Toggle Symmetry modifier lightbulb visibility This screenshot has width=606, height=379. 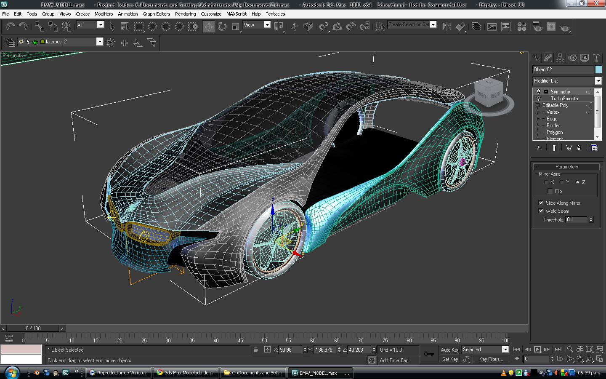(x=538, y=92)
